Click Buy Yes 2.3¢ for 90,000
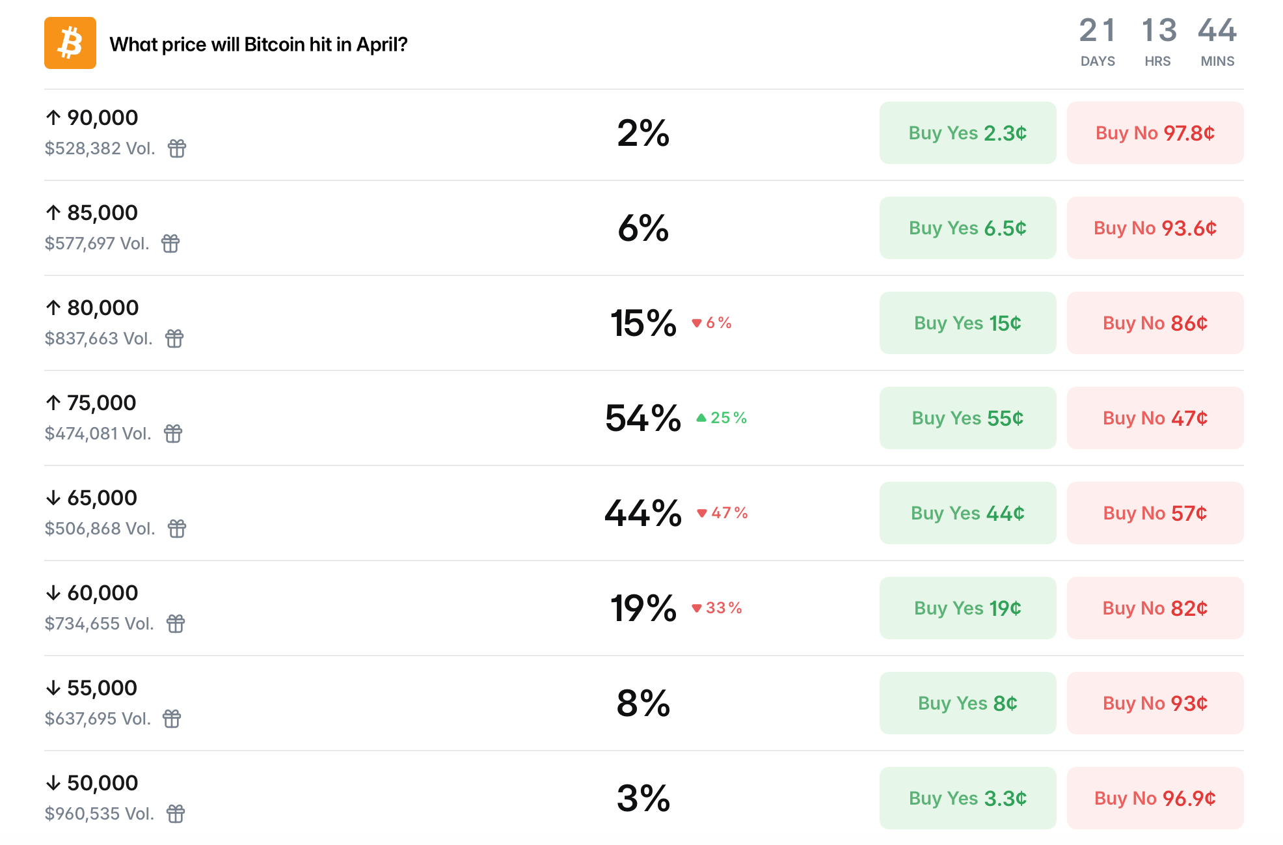The width and height of the screenshot is (1283, 845). [x=967, y=132]
